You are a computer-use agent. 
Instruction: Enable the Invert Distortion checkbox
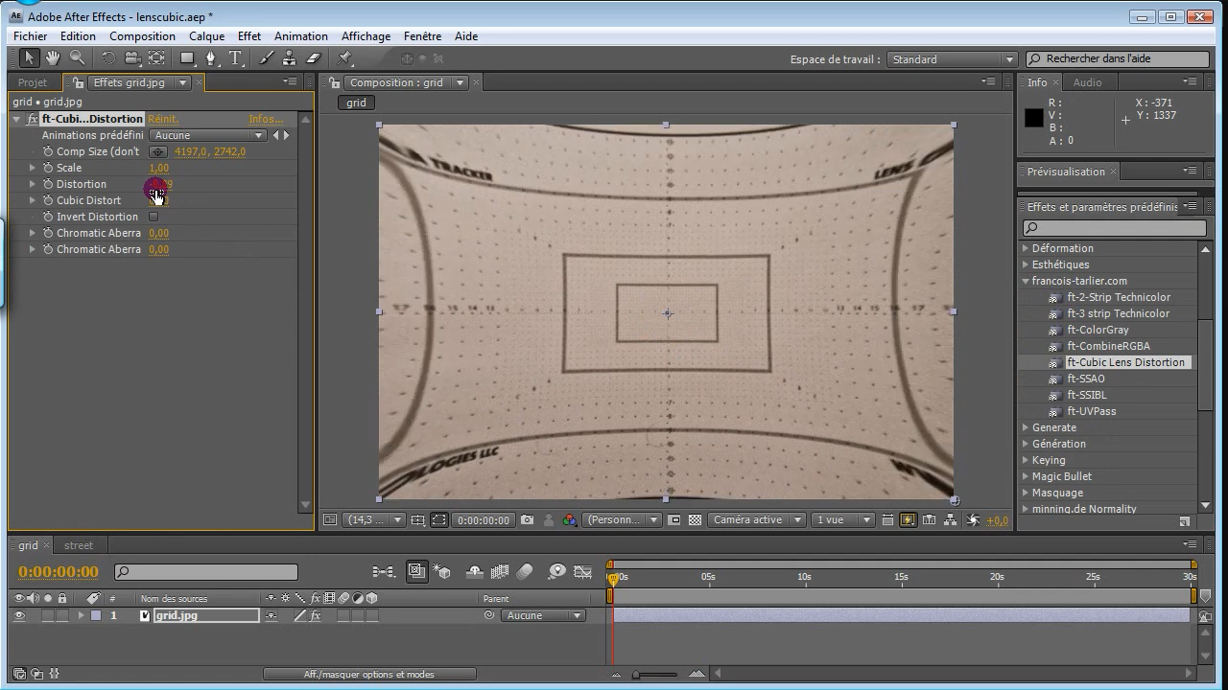click(x=153, y=217)
